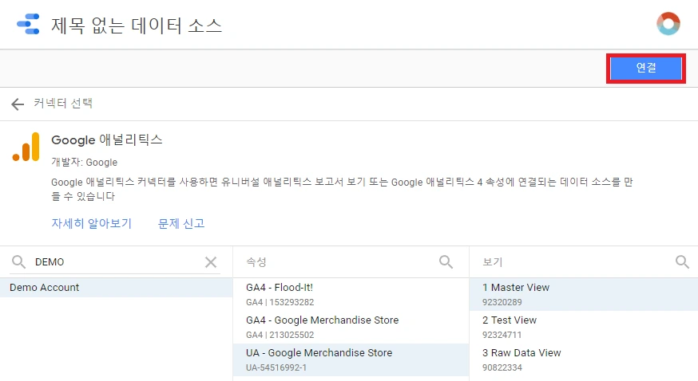
Task: Click the account search magnifier icon
Action: (18, 262)
